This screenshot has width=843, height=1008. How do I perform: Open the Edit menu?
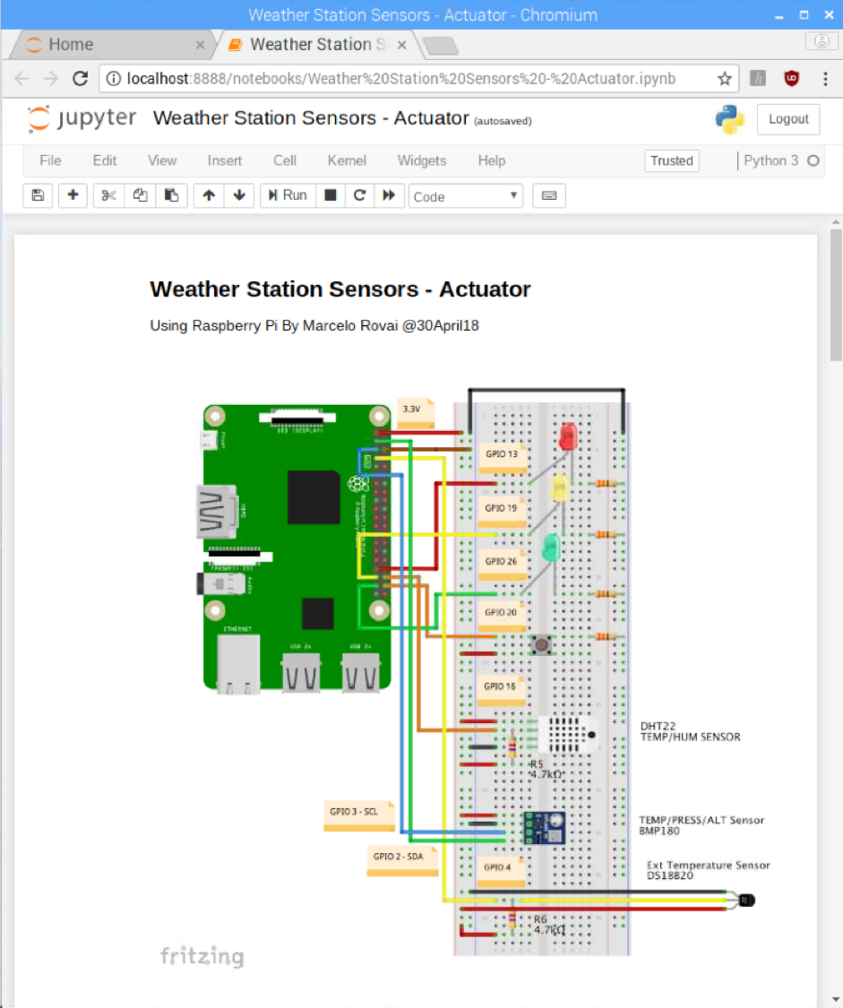(105, 160)
